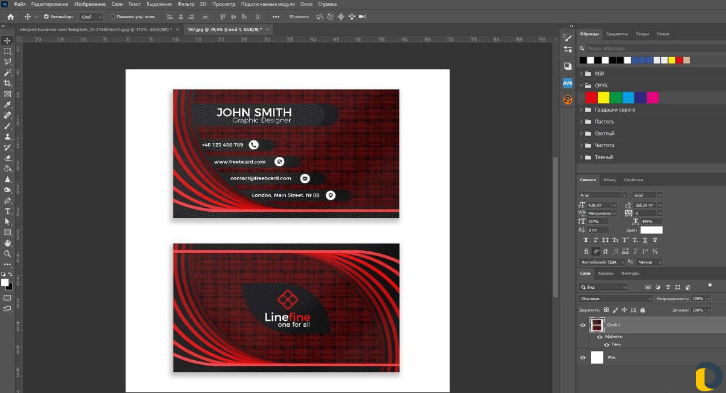Open the Файл menu
The height and width of the screenshot is (393, 726).
[x=19, y=4]
